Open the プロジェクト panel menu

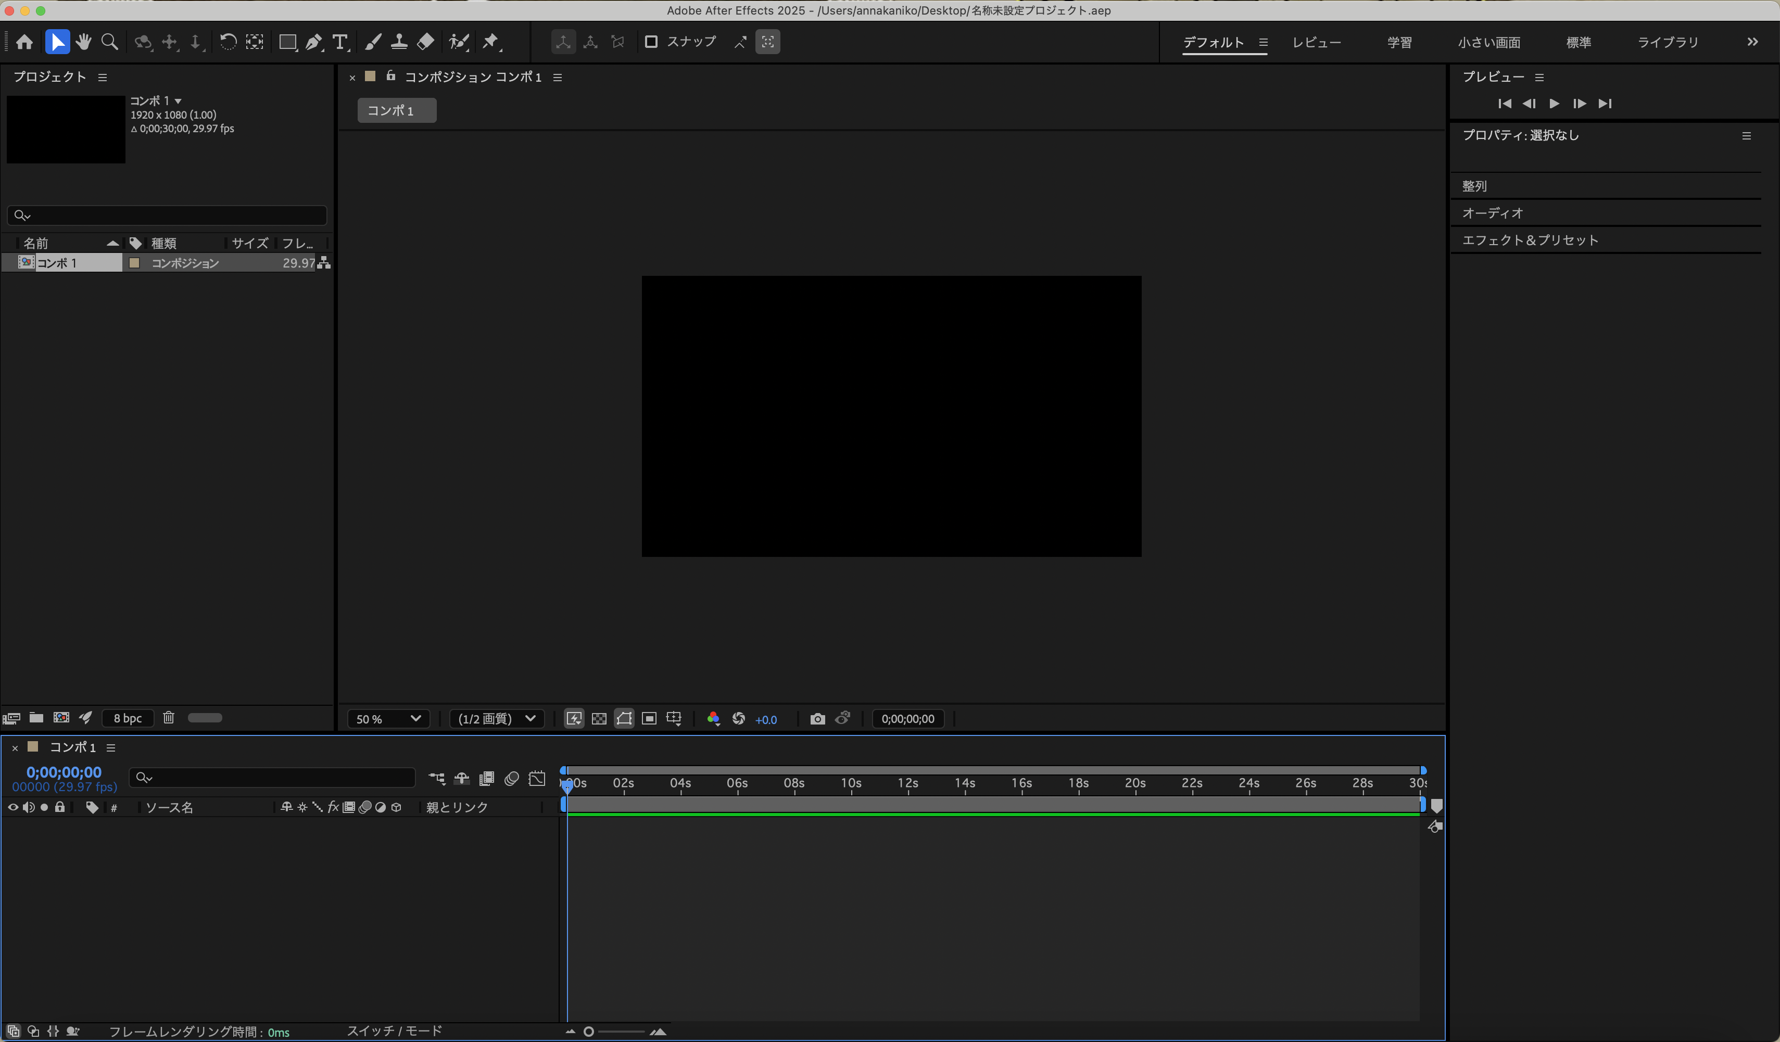[103, 77]
